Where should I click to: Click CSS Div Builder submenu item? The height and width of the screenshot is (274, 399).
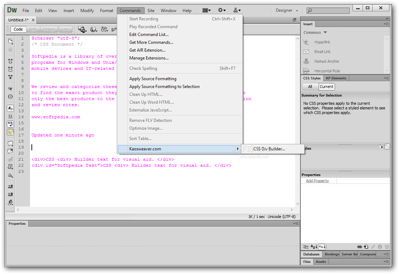pyautogui.click(x=273, y=149)
